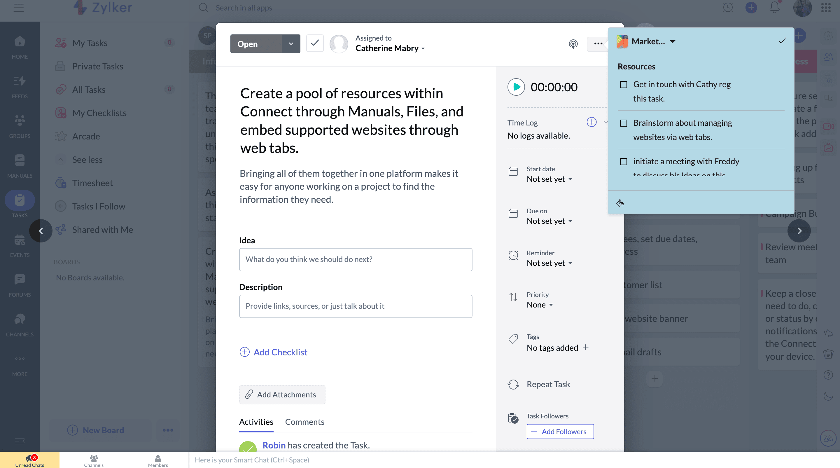Click the broadcast follow icon in task header
Image resolution: width=840 pixels, height=468 pixels.
click(x=573, y=44)
